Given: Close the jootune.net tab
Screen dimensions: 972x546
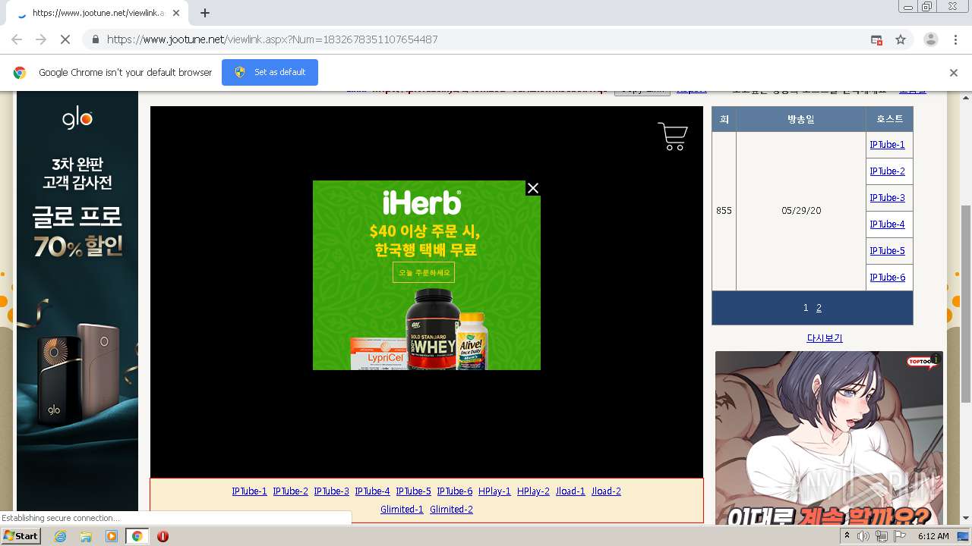Looking at the screenshot, I should pyautogui.click(x=175, y=13).
